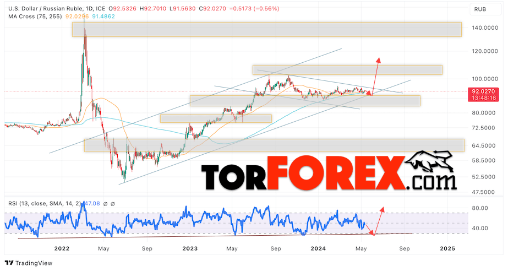Click the low value L91.5630
Image resolution: width=508 pixels, height=271 pixels.
(x=183, y=9)
